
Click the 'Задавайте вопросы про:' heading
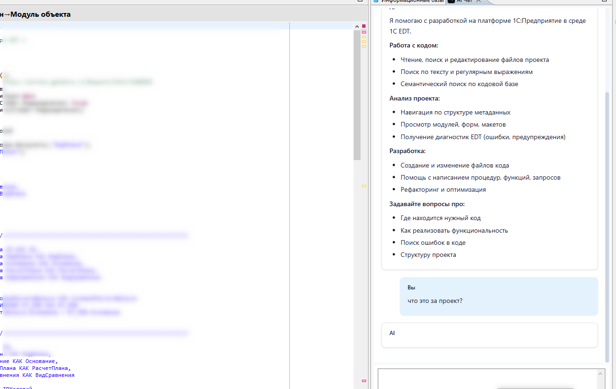427,204
